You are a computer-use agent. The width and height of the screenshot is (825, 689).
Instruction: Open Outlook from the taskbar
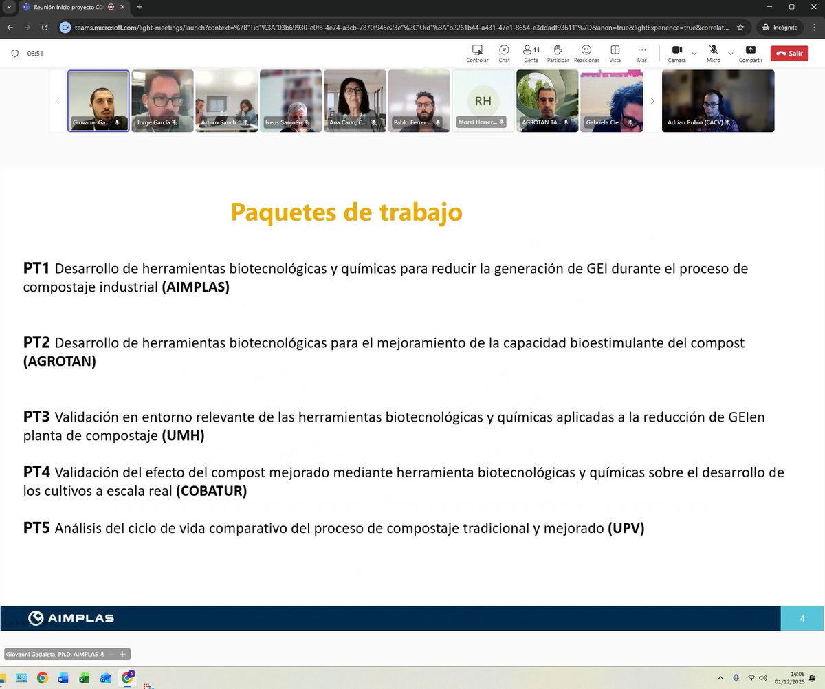tap(106, 679)
